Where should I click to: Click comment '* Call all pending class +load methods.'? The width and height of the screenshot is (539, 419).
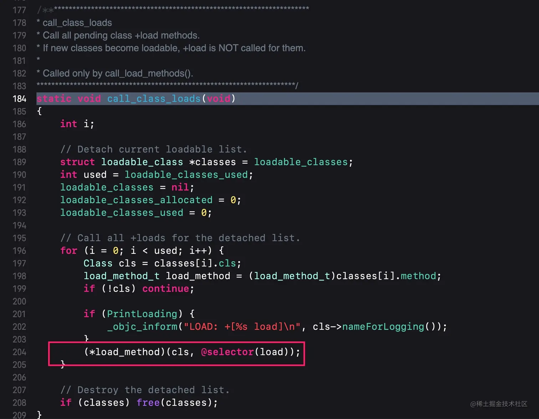118,35
